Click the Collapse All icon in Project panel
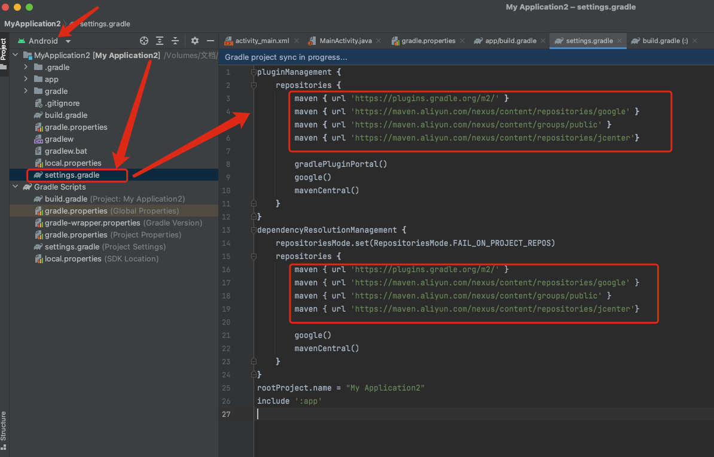This screenshot has height=457, width=714. tap(175, 41)
